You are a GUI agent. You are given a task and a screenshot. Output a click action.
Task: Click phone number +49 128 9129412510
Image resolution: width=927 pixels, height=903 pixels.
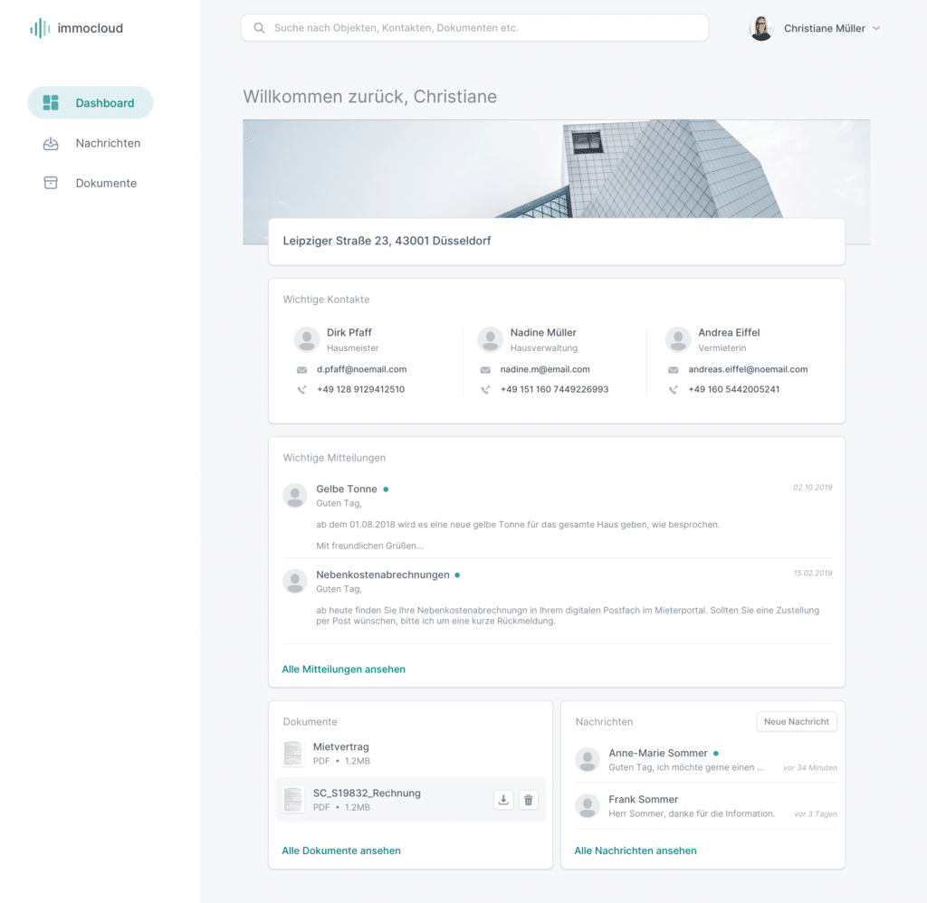(360, 389)
